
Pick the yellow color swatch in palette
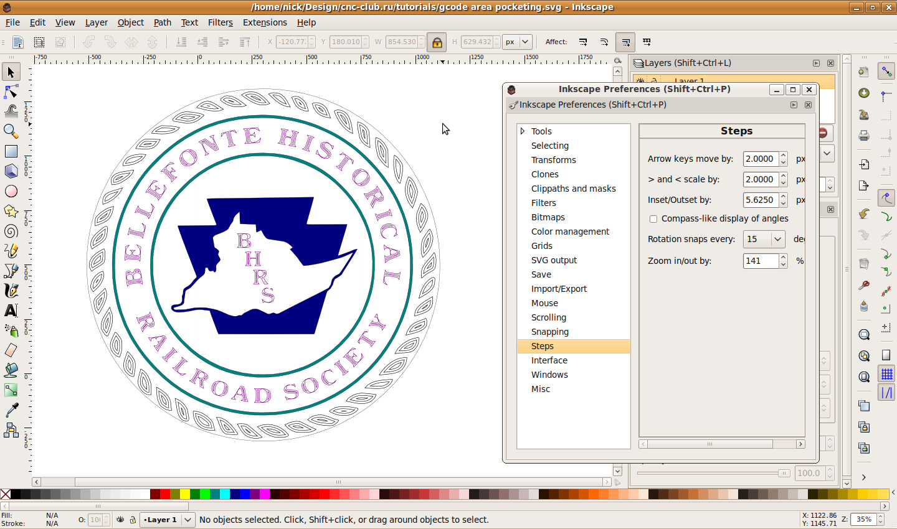(x=185, y=494)
